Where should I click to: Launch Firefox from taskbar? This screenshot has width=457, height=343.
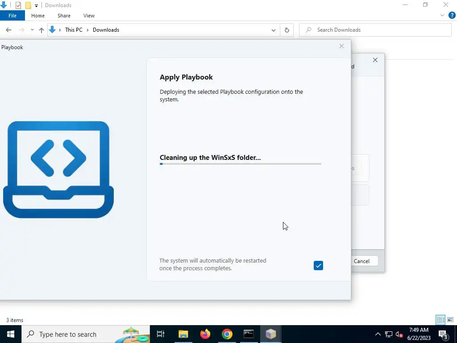pos(205,334)
